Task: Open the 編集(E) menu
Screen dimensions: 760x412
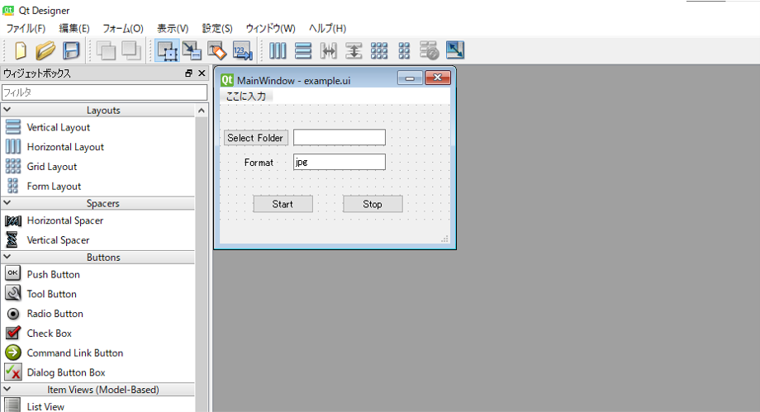Action: click(x=74, y=29)
